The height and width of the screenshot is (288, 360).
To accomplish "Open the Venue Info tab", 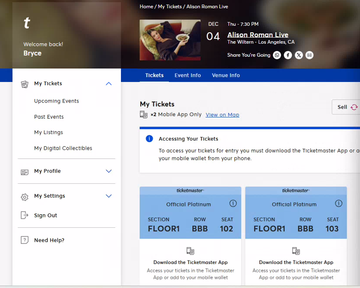I will pos(226,75).
